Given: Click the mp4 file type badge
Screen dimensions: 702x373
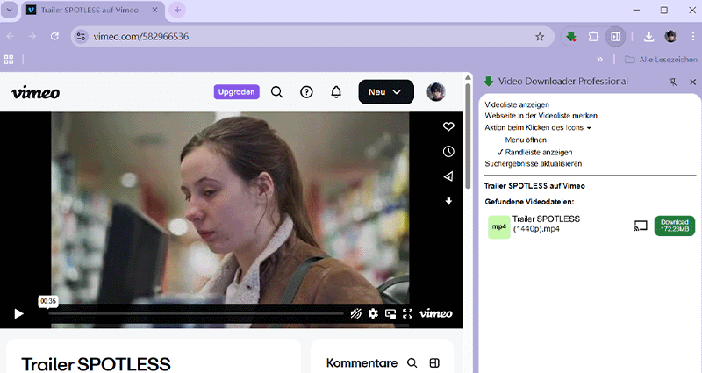Looking at the screenshot, I should pos(498,227).
